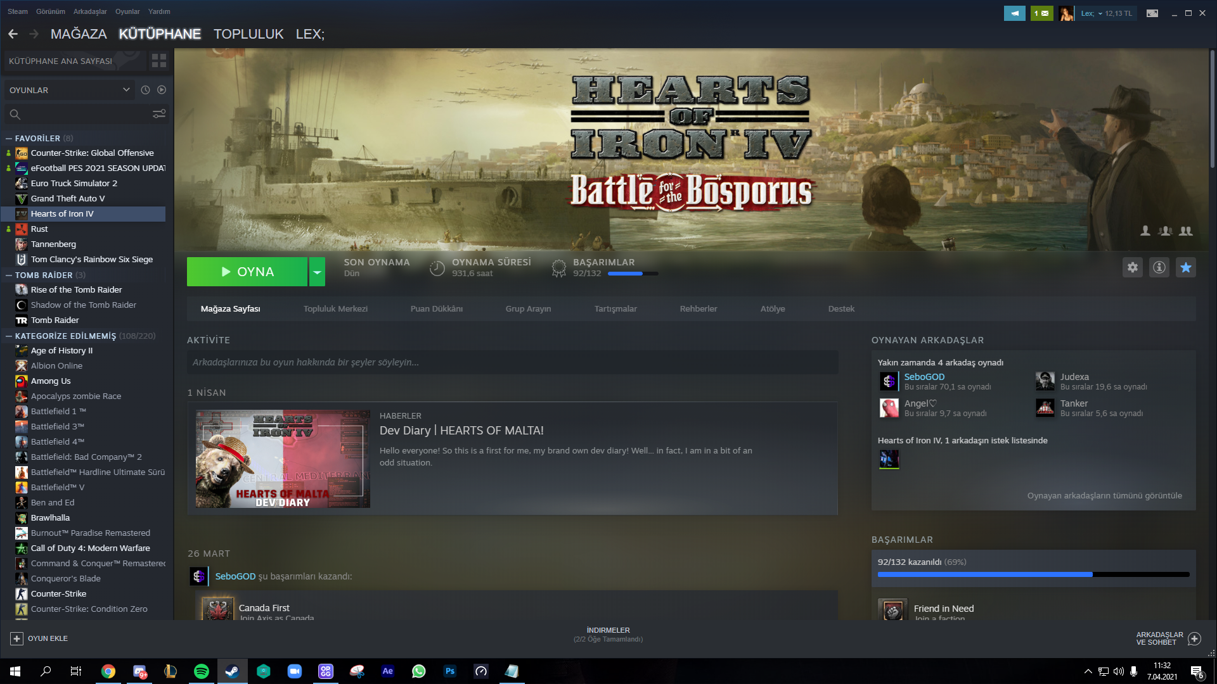Expand the OYNA play options dropdown
The height and width of the screenshot is (684, 1217).
(x=317, y=272)
